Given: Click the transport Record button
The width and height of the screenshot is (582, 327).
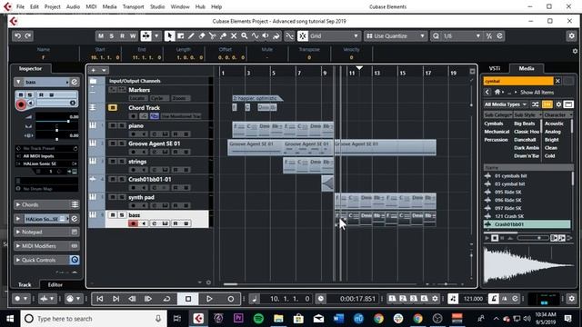Looking at the screenshot, I should point(230,299).
